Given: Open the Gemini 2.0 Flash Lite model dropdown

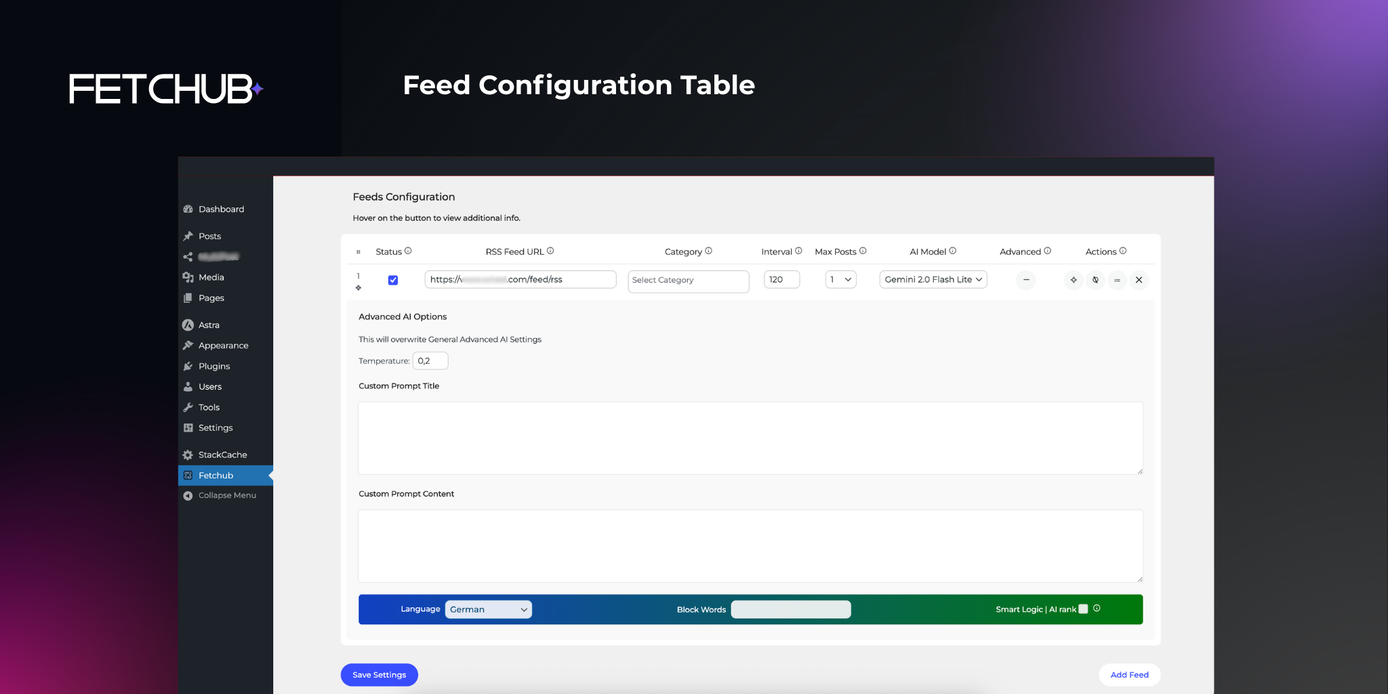Looking at the screenshot, I should pyautogui.click(x=933, y=279).
